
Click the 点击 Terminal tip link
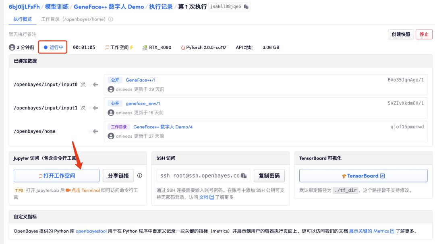point(85,190)
